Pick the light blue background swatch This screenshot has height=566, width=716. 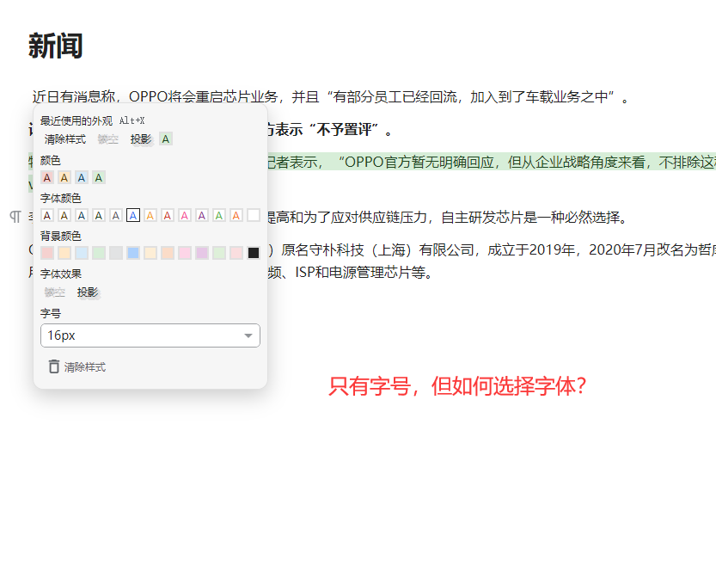coord(82,253)
